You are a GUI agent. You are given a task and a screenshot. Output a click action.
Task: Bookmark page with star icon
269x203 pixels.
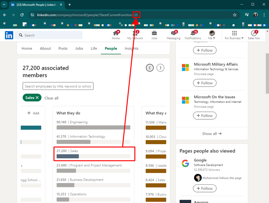click(235, 15)
